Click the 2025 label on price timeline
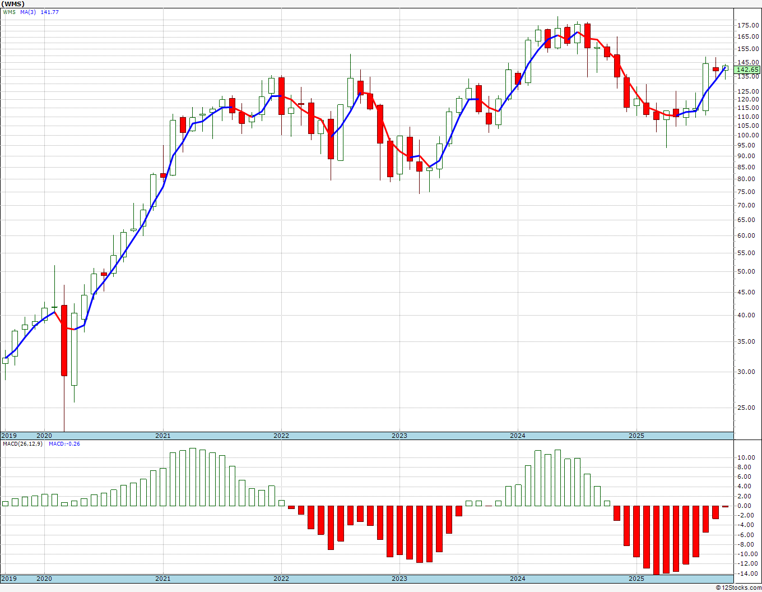 coord(636,436)
